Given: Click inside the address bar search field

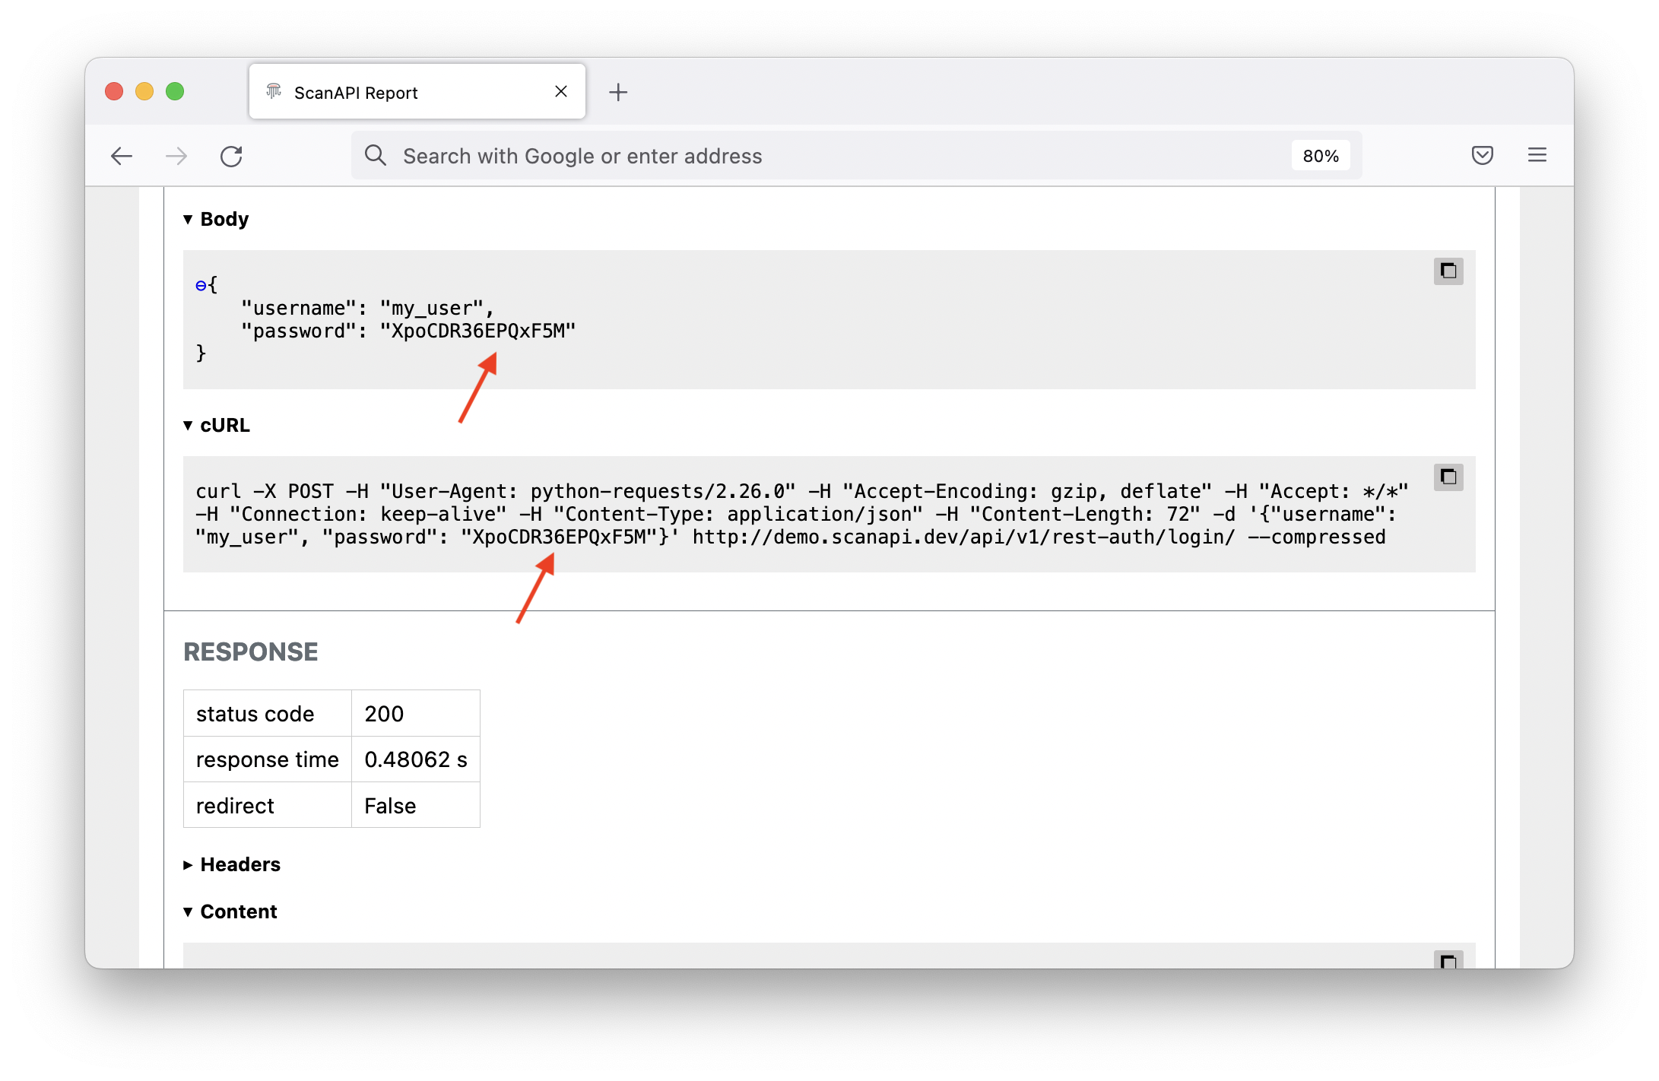Looking at the screenshot, I should pyautogui.click(x=684, y=155).
